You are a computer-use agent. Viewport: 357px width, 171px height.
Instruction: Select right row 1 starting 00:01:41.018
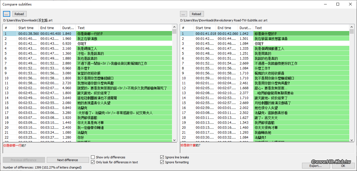pyautogui.click(x=265, y=34)
